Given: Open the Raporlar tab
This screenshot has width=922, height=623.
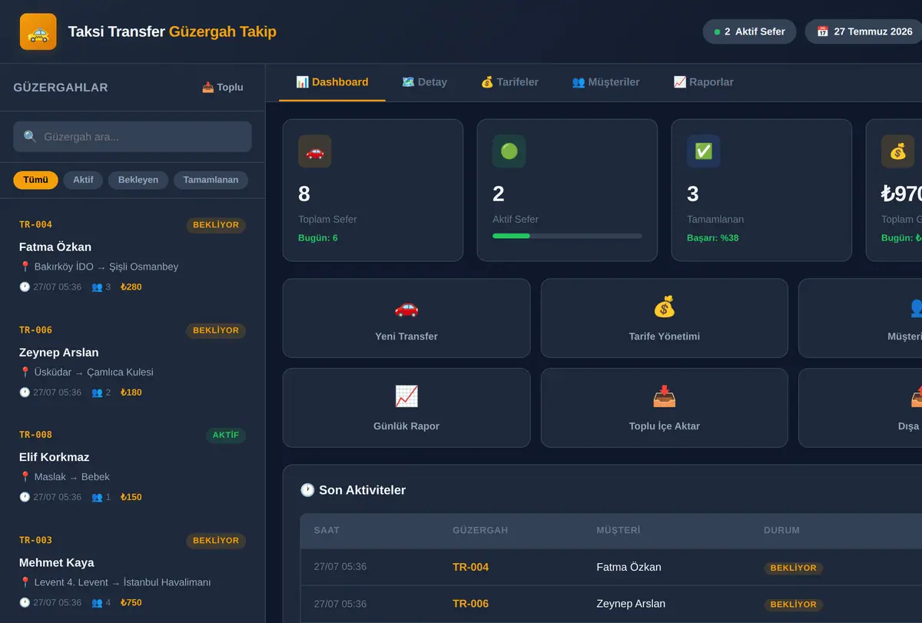Looking at the screenshot, I should [703, 82].
